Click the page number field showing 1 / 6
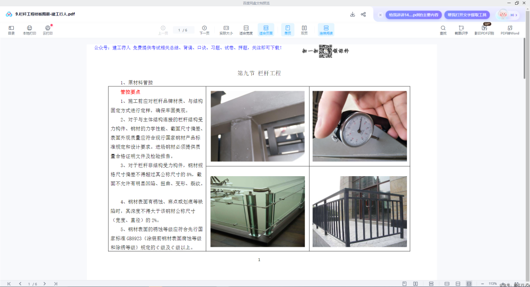 183,30
